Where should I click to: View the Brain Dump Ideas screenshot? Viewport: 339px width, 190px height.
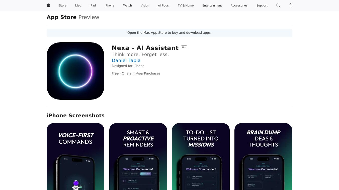coord(263,156)
